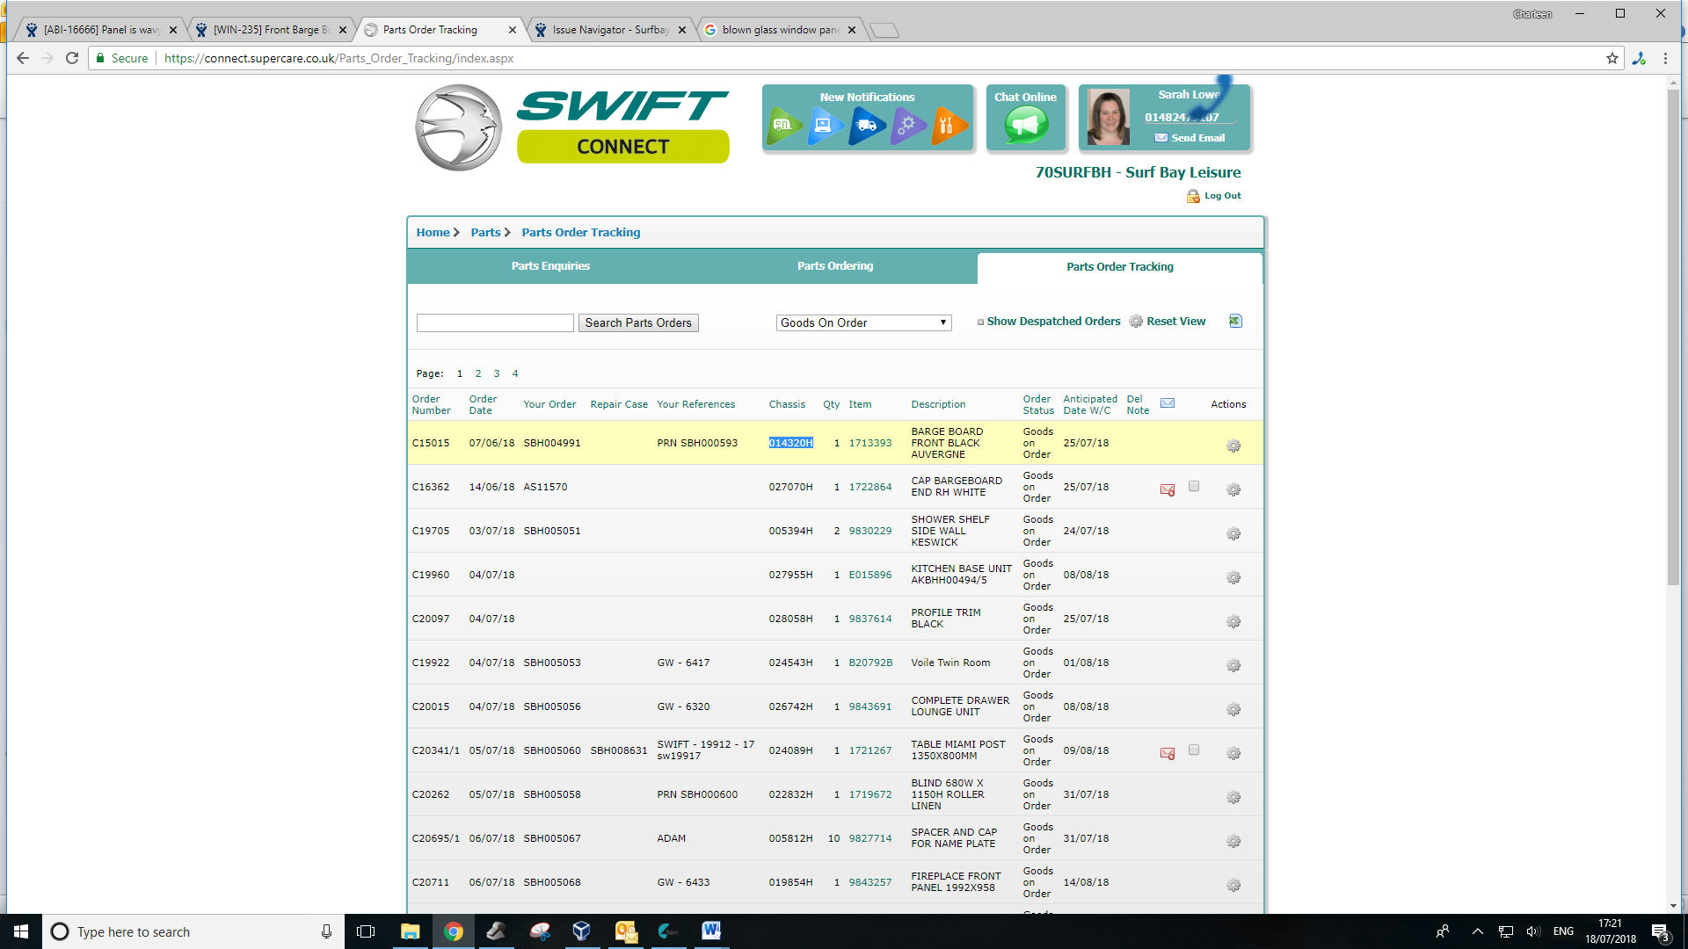Tick the checkbox for order C20341/1
The width and height of the screenshot is (1688, 949).
[x=1194, y=750]
